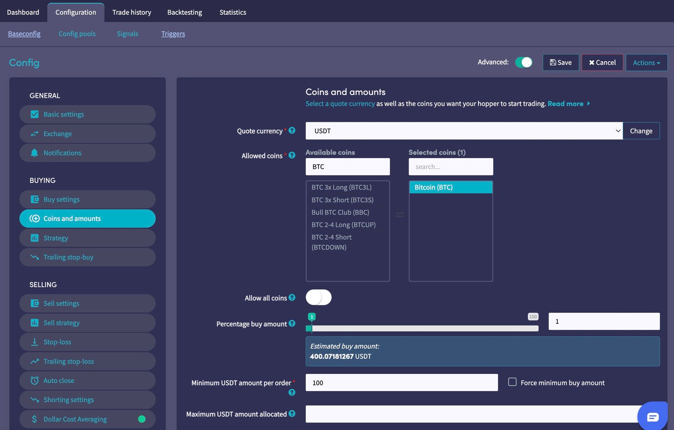Image resolution: width=674 pixels, height=430 pixels.
Task: Open the Triggers section
Action: pyautogui.click(x=173, y=34)
